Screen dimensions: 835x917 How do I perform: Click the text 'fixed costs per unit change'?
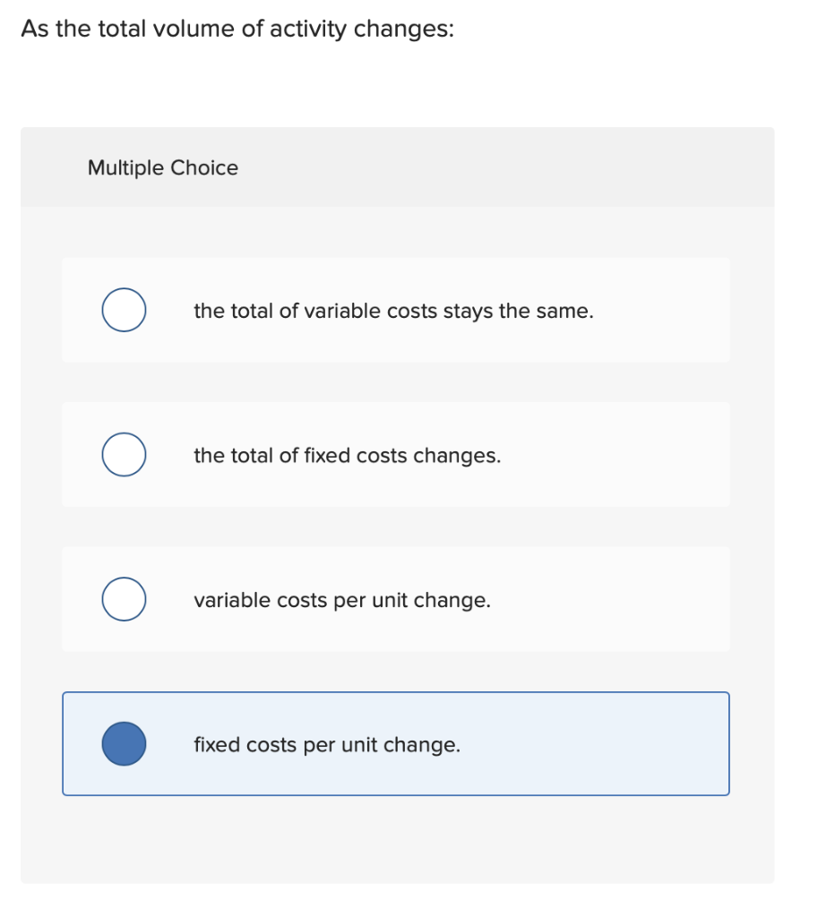coord(327,744)
